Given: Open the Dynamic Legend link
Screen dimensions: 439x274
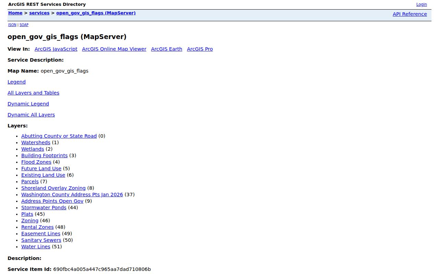Looking at the screenshot, I should 28,104.
